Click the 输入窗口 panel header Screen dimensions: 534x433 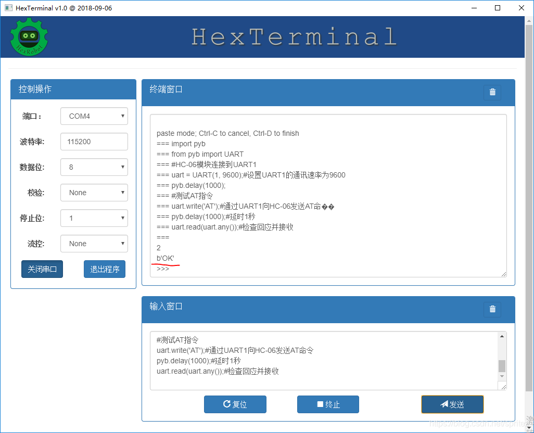(328, 310)
